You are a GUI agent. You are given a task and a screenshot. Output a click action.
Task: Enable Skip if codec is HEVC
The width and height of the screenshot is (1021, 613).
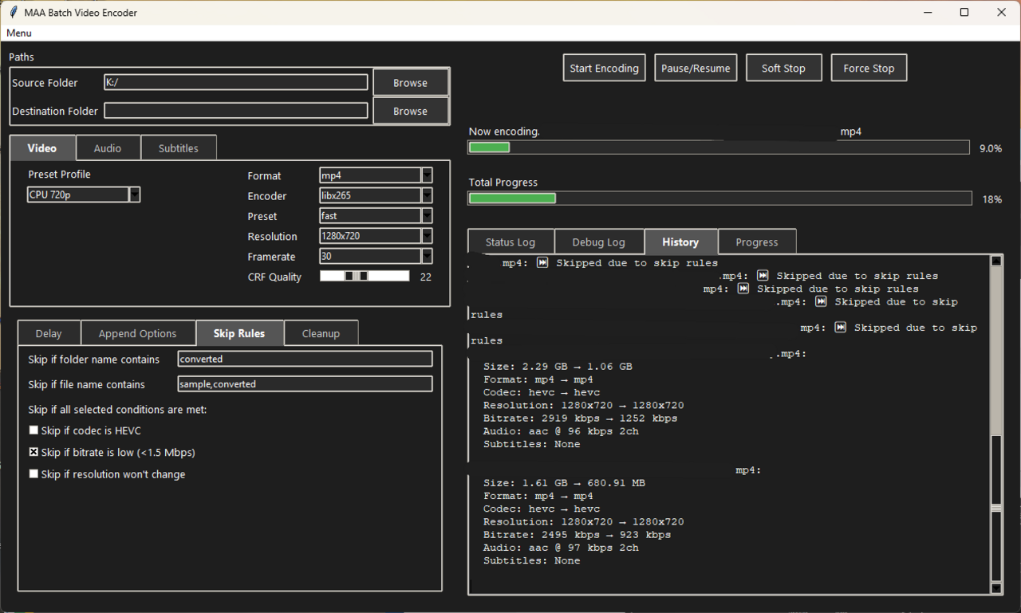(34, 430)
